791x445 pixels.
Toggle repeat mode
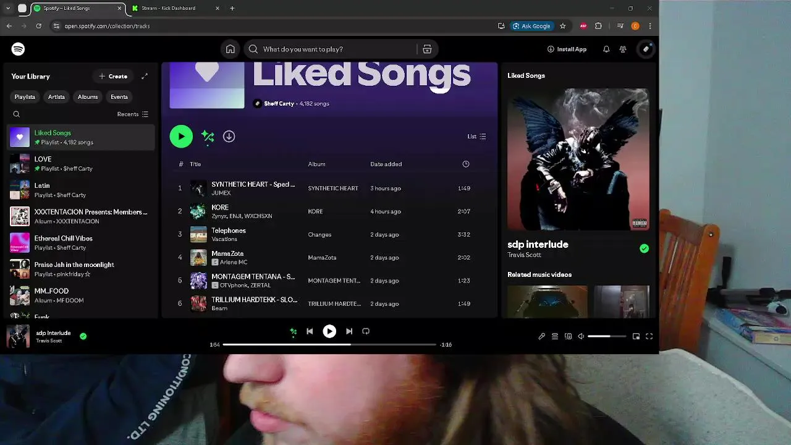click(366, 332)
